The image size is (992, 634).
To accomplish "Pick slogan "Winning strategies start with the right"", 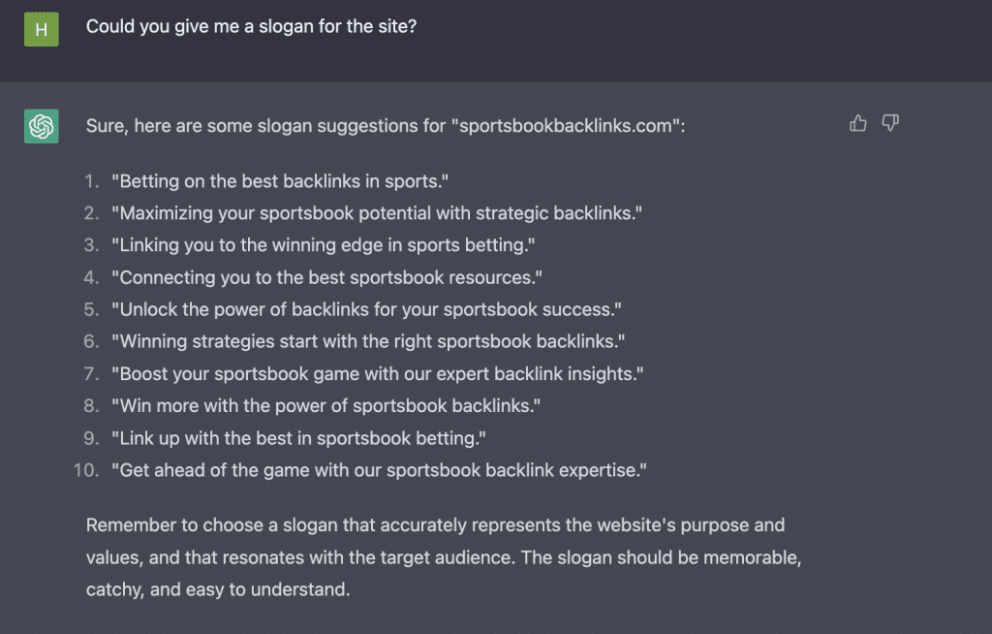I will point(368,342).
